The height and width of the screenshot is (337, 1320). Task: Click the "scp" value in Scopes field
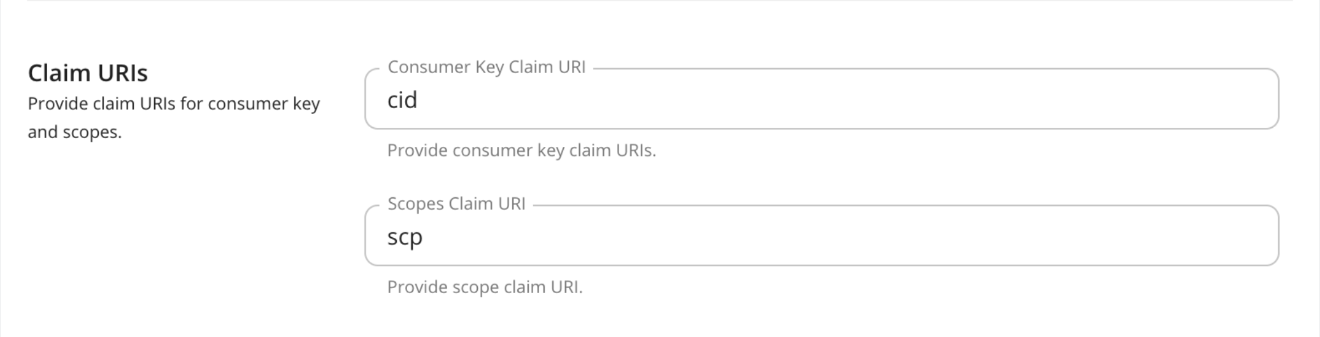pyautogui.click(x=405, y=237)
